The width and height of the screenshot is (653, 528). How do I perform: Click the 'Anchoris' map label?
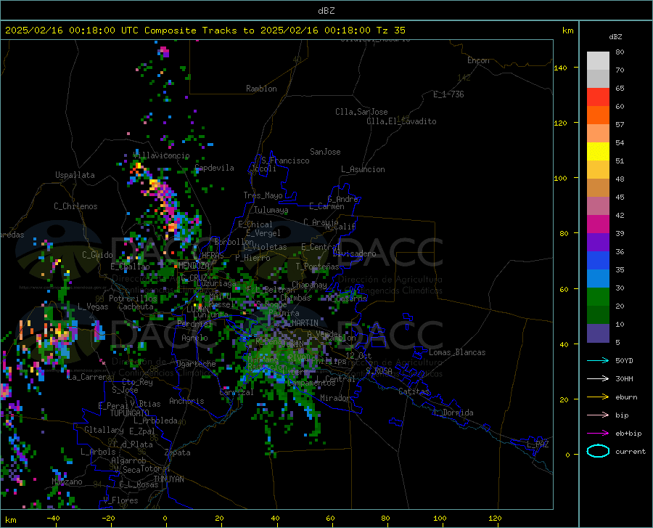pyautogui.click(x=186, y=401)
